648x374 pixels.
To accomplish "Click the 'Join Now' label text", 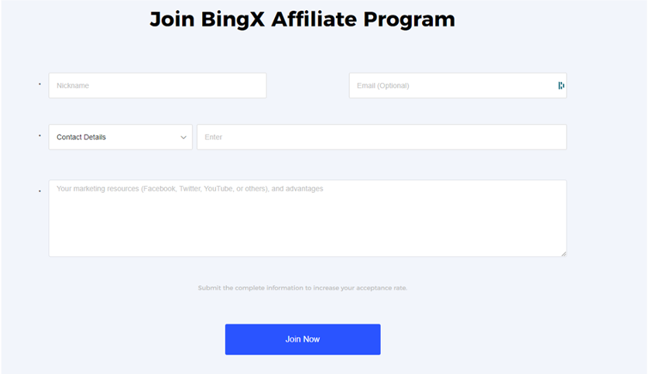I will click(x=303, y=339).
